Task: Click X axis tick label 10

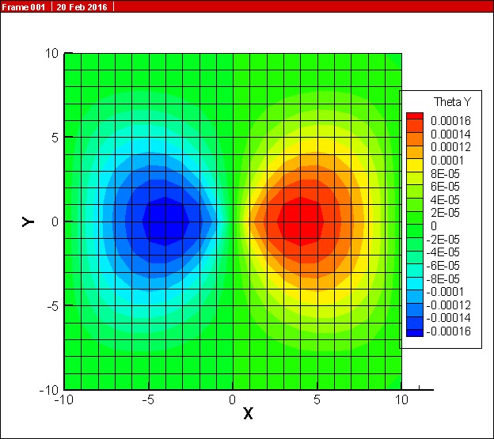Action: (401, 400)
